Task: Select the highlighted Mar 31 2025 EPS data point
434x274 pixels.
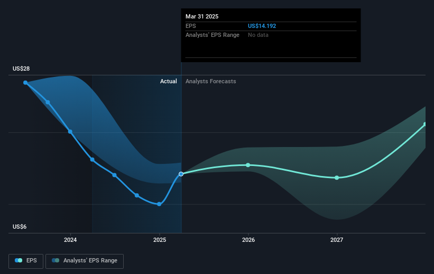Action: coord(181,174)
